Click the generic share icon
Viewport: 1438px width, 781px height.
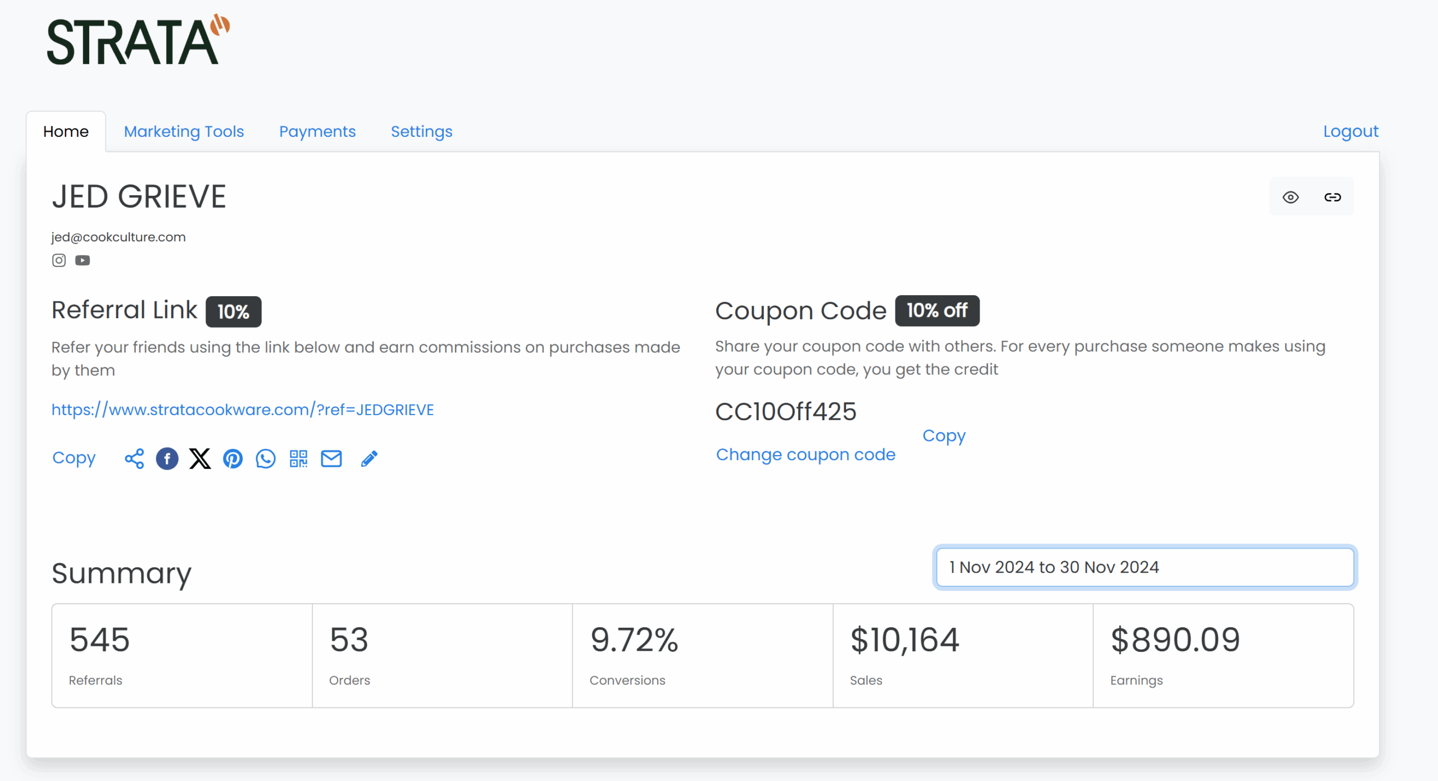tap(134, 458)
